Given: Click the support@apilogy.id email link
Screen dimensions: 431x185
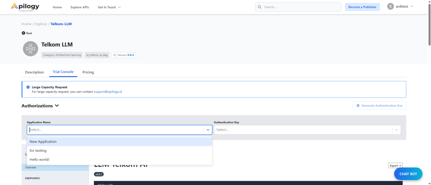Looking at the screenshot, I should click(x=108, y=91).
